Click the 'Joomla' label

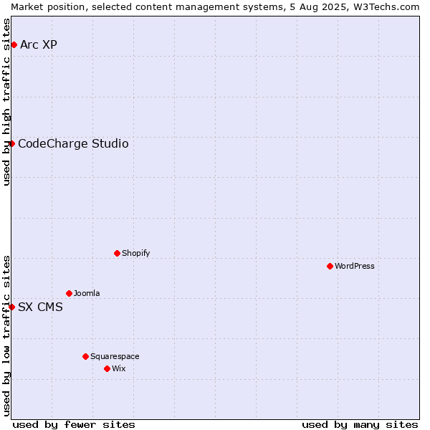(x=87, y=293)
